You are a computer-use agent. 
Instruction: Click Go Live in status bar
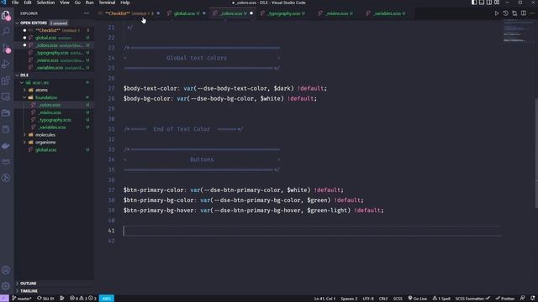417,299
